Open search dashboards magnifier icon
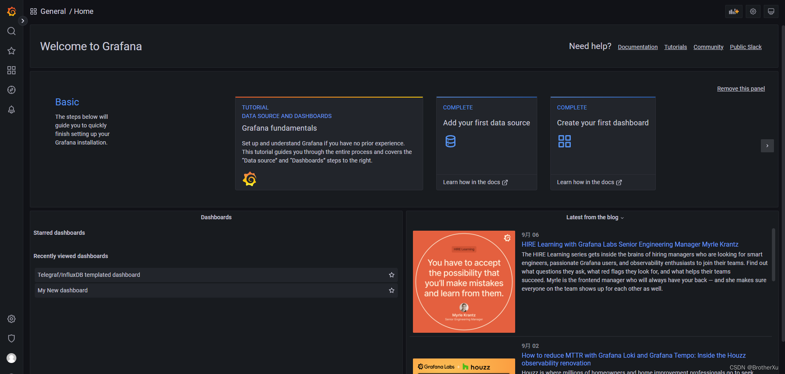Viewport: 785px width, 374px height. [11, 31]
